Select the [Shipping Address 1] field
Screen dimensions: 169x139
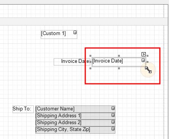[75, 116]
